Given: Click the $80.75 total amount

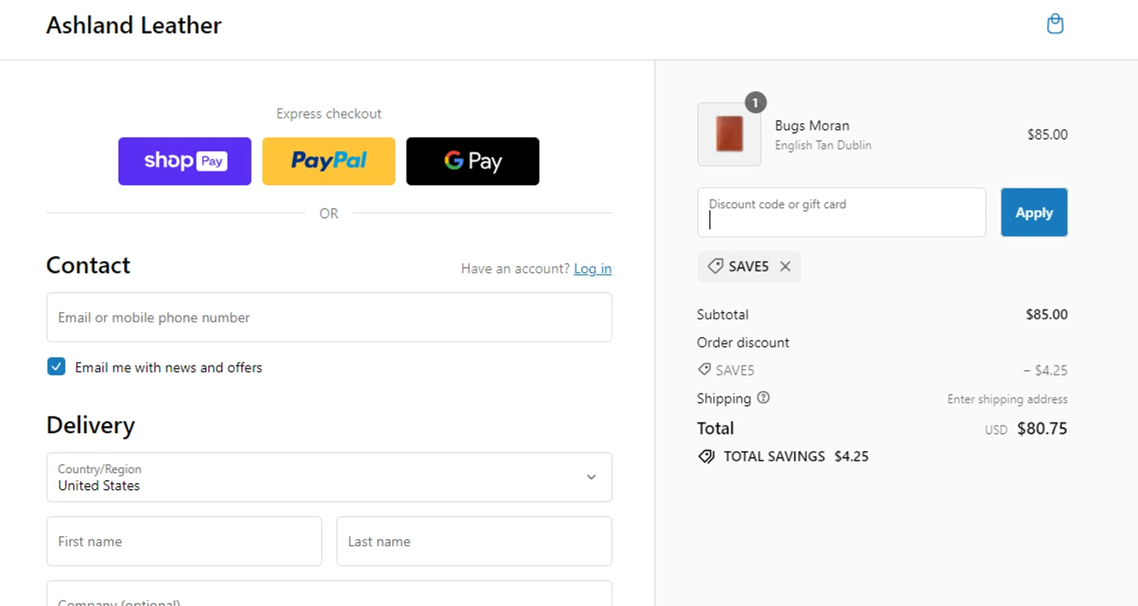Looking at the screenshot, I should click(x=1042, y=429).
